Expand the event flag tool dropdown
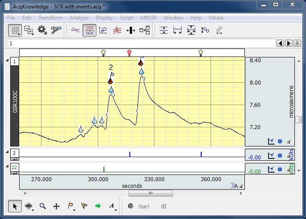Viewport: 306px width, 219px height. point(71,207)
